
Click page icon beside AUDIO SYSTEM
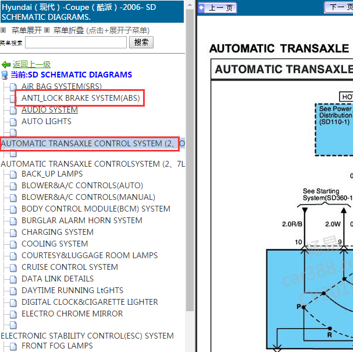[13, 110]
